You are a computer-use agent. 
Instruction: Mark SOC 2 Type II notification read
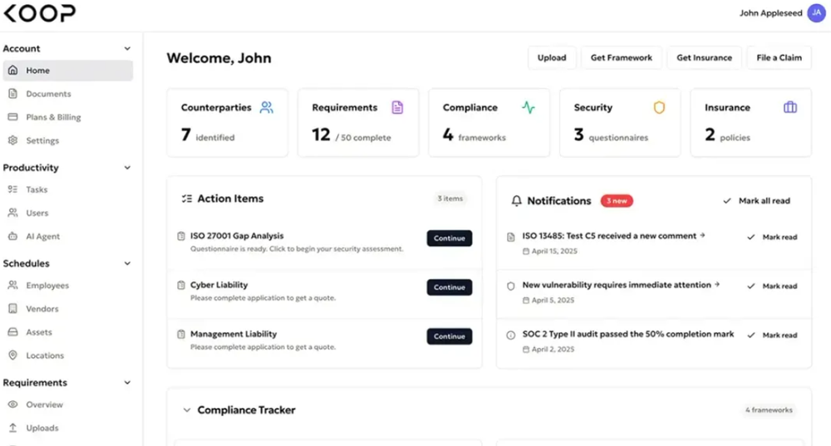pos(772,335)
